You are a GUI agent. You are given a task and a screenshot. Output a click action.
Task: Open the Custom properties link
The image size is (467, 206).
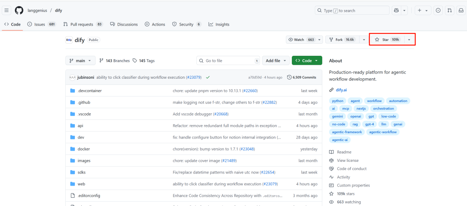click(353, 185)
